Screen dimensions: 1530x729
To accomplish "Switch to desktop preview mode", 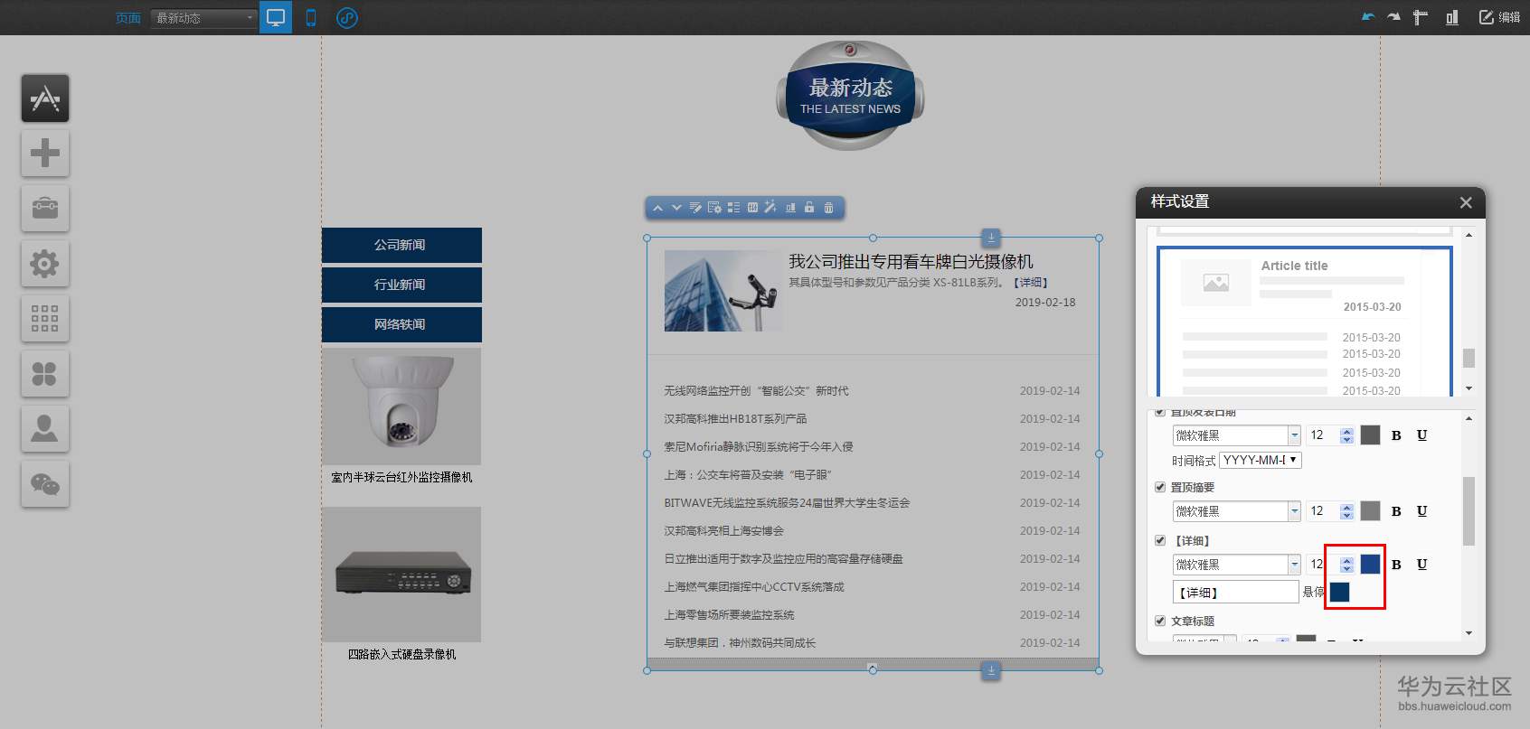I will 276,17.
